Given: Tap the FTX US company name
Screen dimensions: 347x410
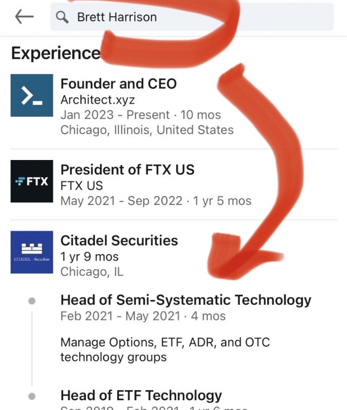Looking at the screenshot, I should coord(82,186).
